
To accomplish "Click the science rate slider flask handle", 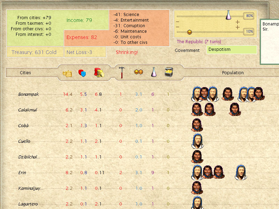I will coord(228,15).
